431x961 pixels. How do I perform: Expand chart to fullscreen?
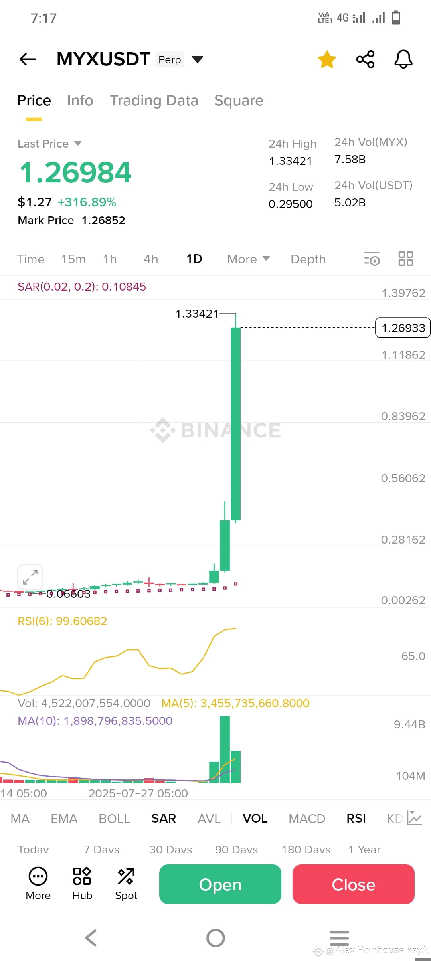(30, 577)
